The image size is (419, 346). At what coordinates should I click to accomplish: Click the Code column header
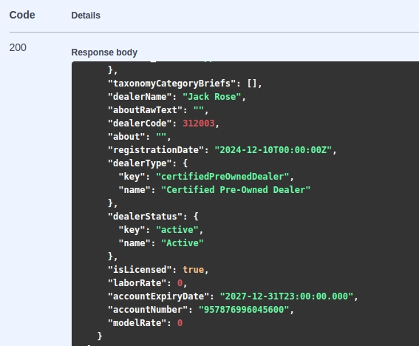click(22, 15)
